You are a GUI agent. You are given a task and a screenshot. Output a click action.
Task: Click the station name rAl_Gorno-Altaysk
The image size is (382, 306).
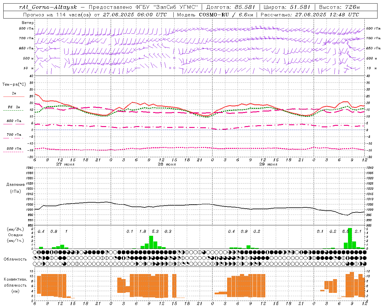pyautogui.click(x=48, y=7)
